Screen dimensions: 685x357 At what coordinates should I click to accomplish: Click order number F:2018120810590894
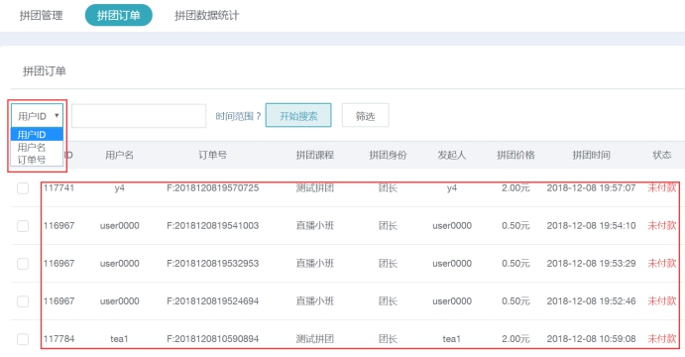(x=213, y=338)
